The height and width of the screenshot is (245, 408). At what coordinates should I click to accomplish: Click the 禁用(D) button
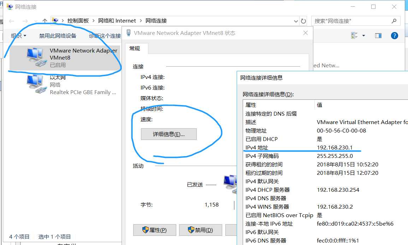200,230
